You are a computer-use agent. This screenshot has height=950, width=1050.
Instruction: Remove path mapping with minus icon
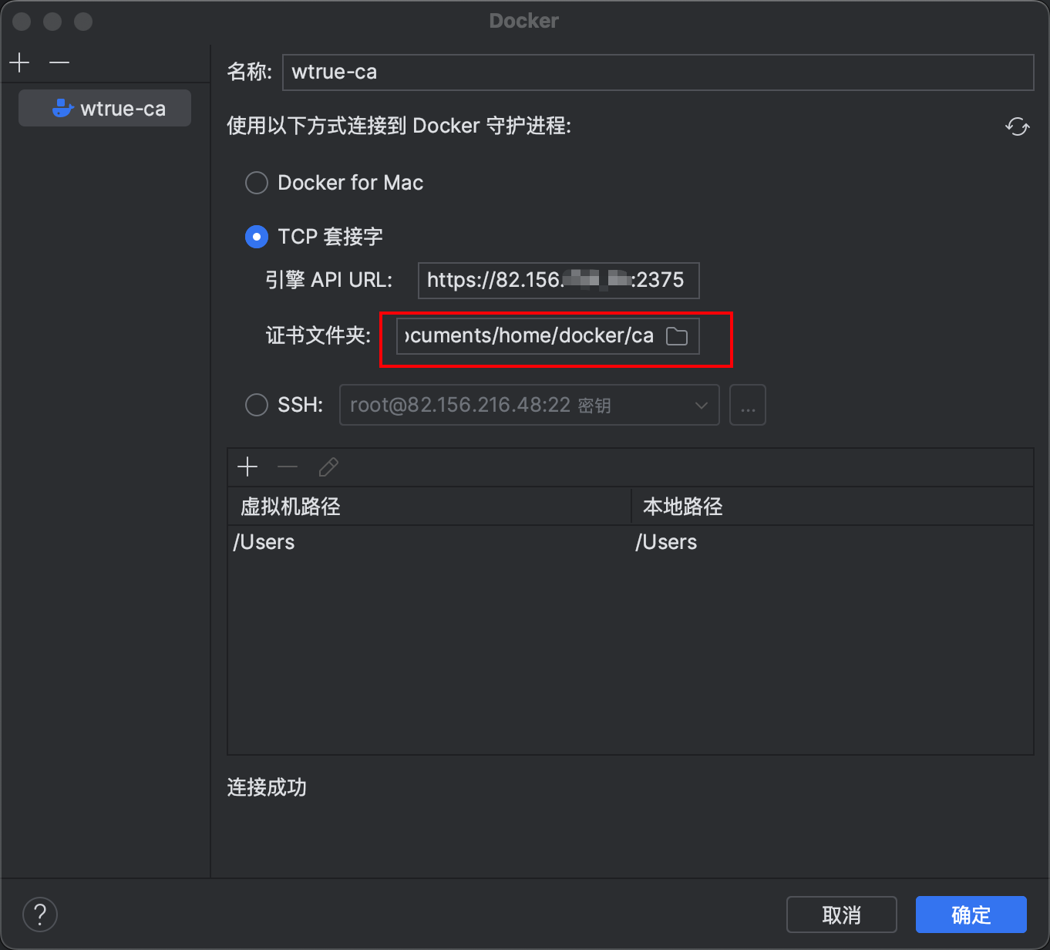tap(288, 467)
